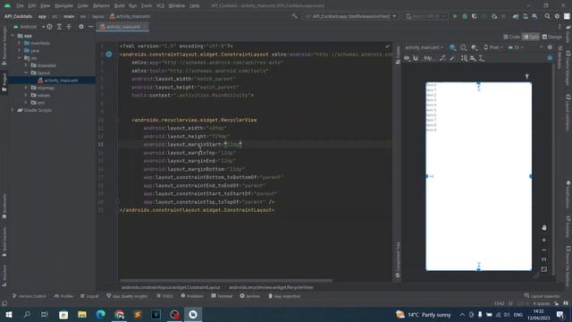Open App Inspection tool window
This screenshot has width=572, height=322.
click(284, 296)
